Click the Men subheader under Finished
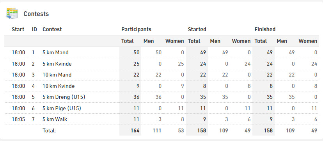 282,41
